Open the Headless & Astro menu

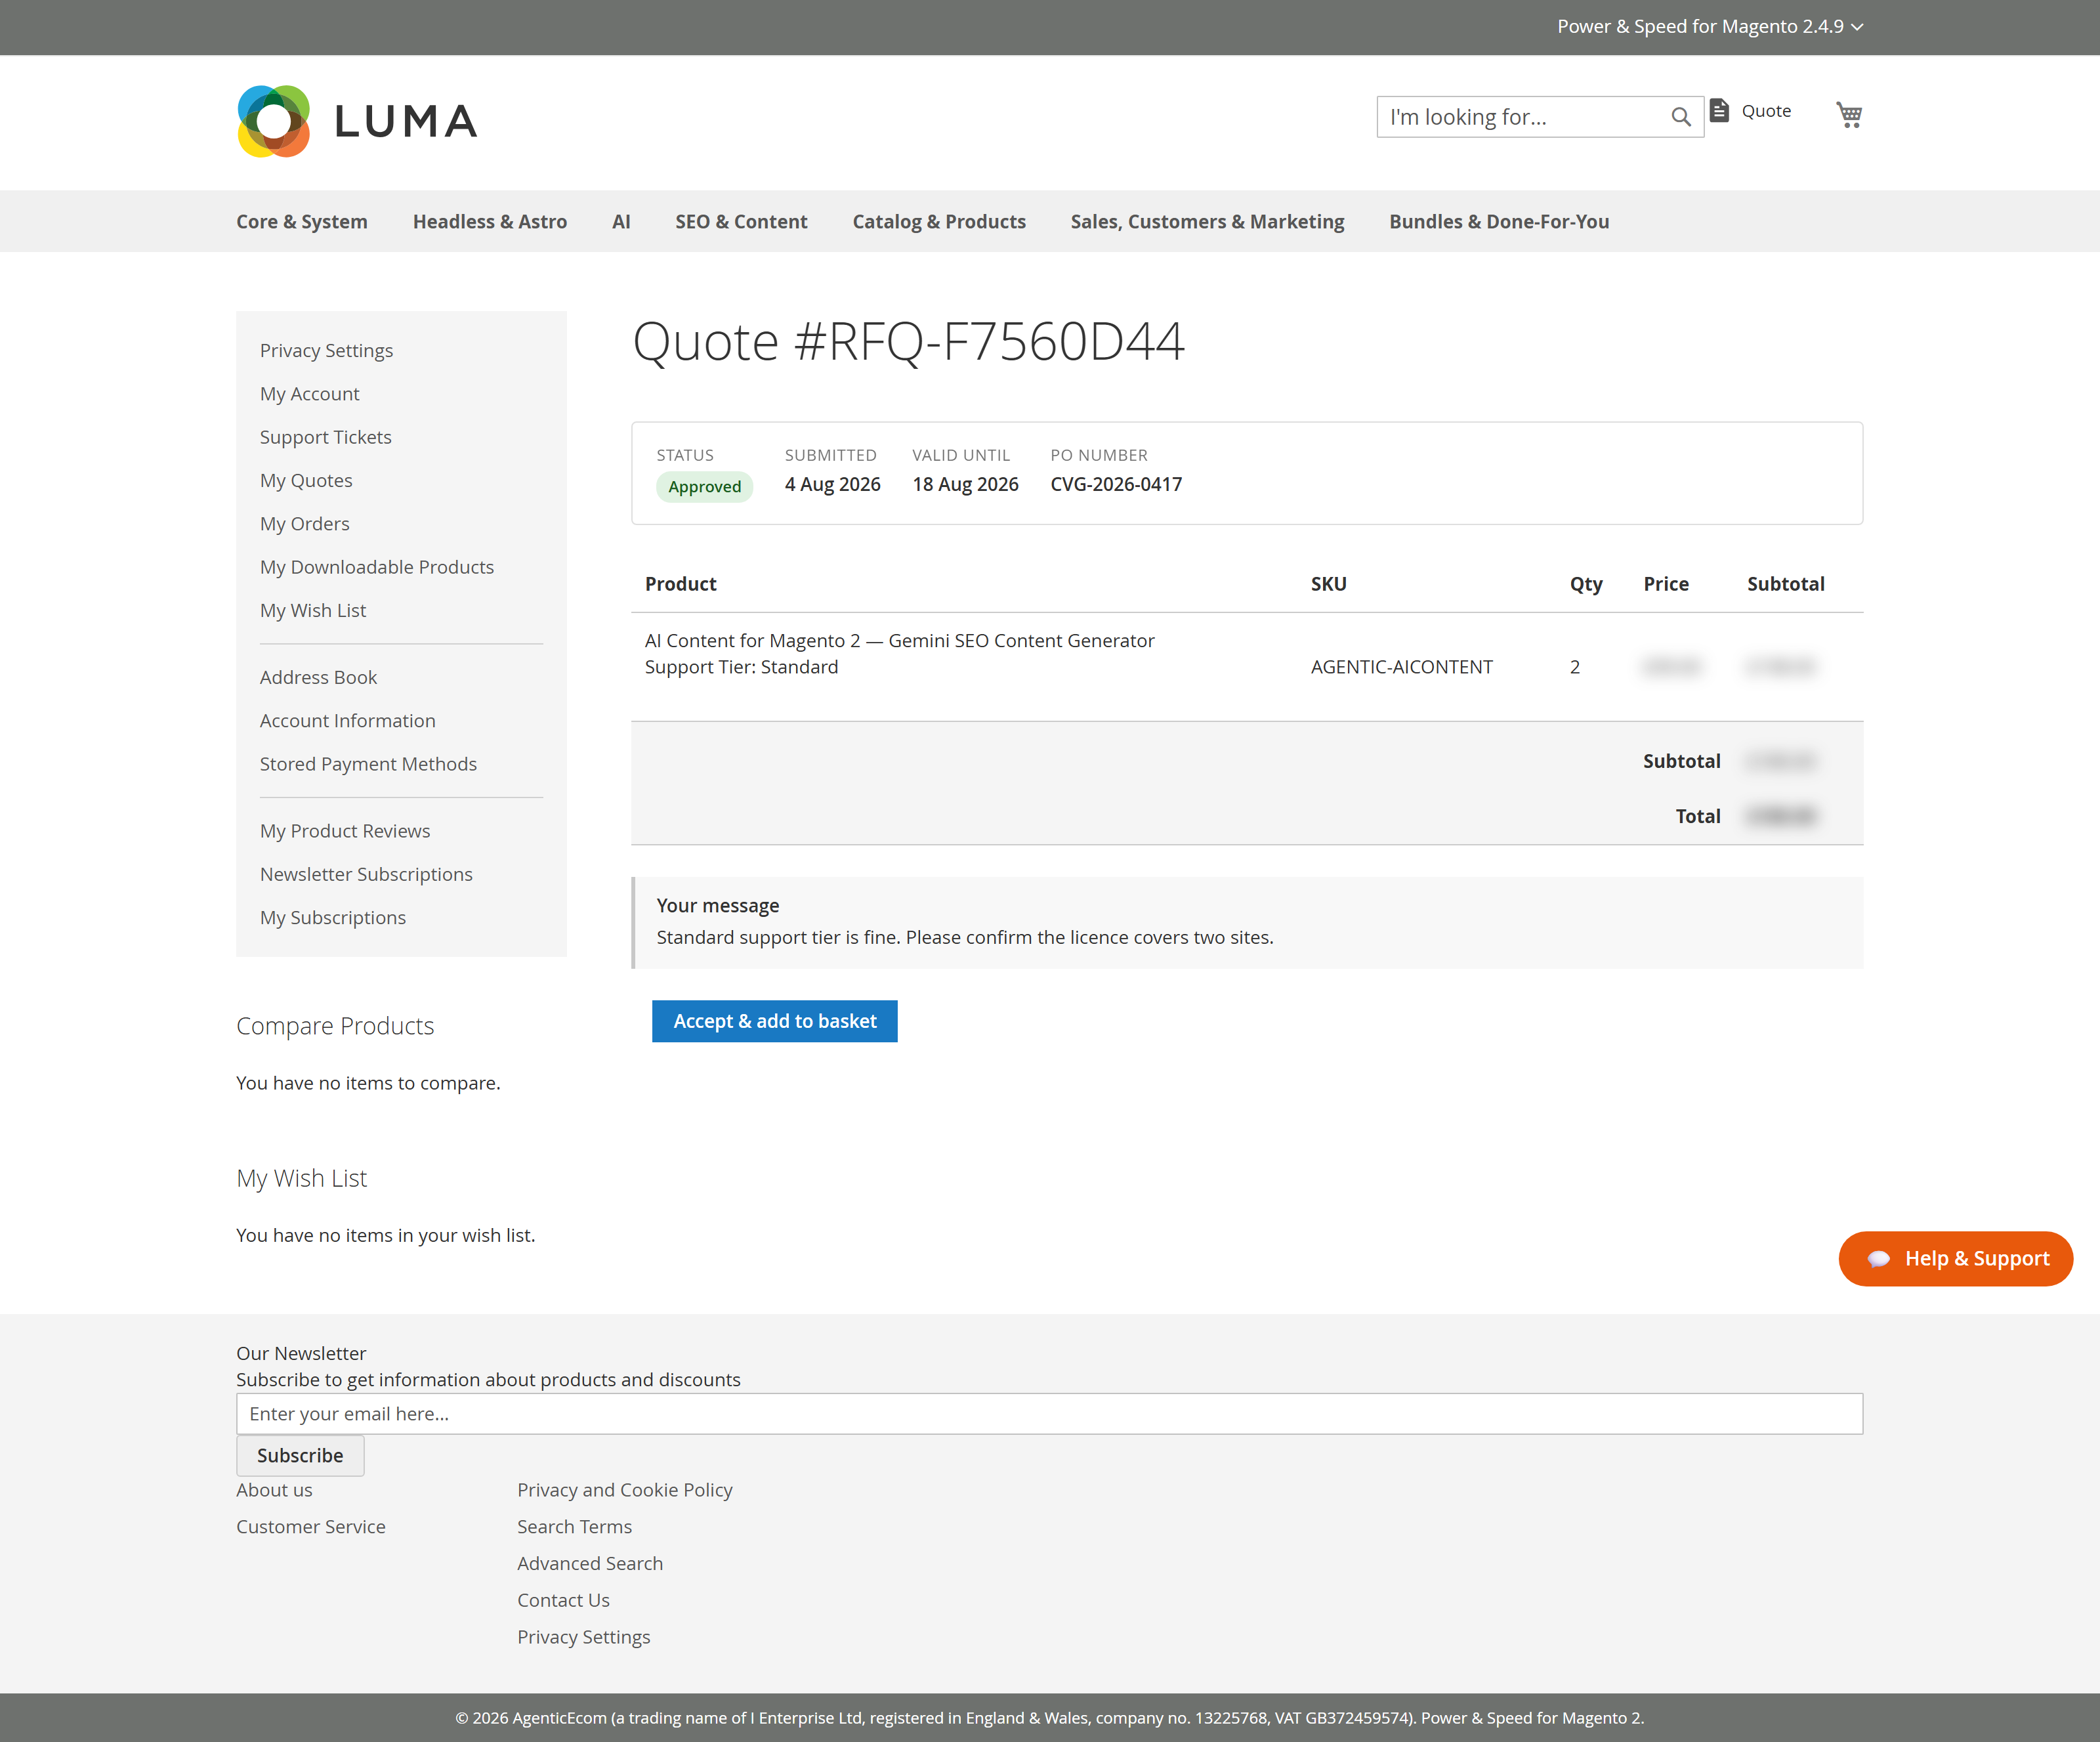coord(490,221)
